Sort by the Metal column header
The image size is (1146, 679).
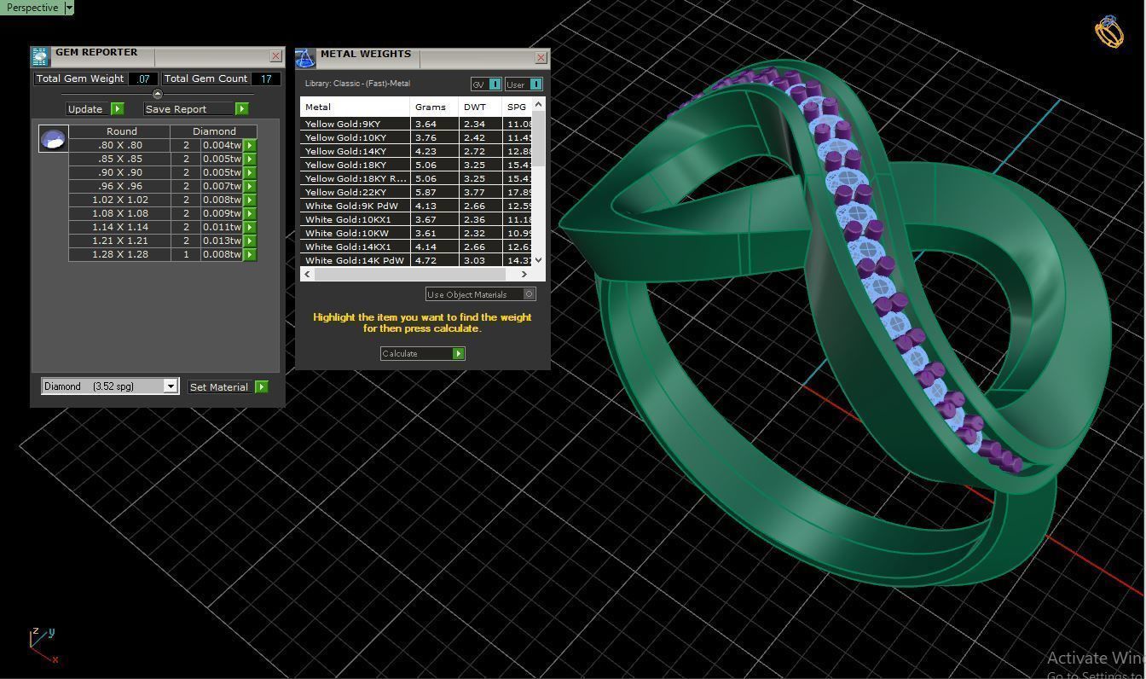pyautogui.click(x=355, y=107)
